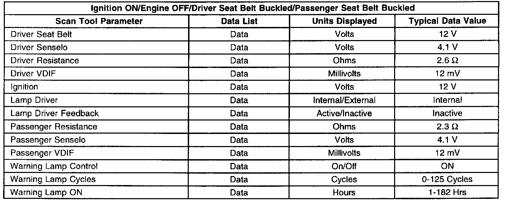Screen dimensions: 508x203
Task: Click the Scan Tool Parameter column header
Action: 99,21
